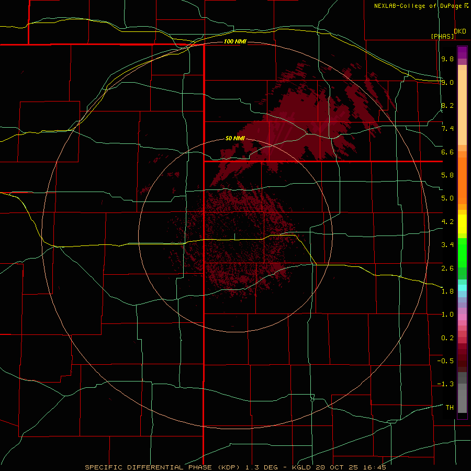471x471 pixels.
Task: Click the 9.0 scale value
Action: [447, 82]
